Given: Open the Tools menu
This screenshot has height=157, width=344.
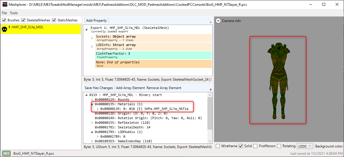Looking at the screenshot, I should tap(14, 13).
